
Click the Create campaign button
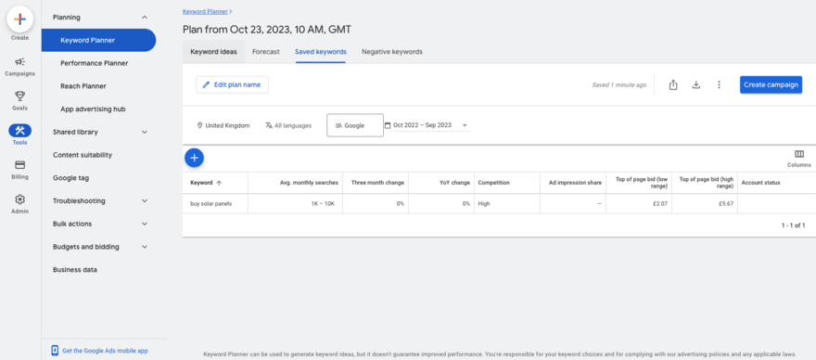click(771, 85)
